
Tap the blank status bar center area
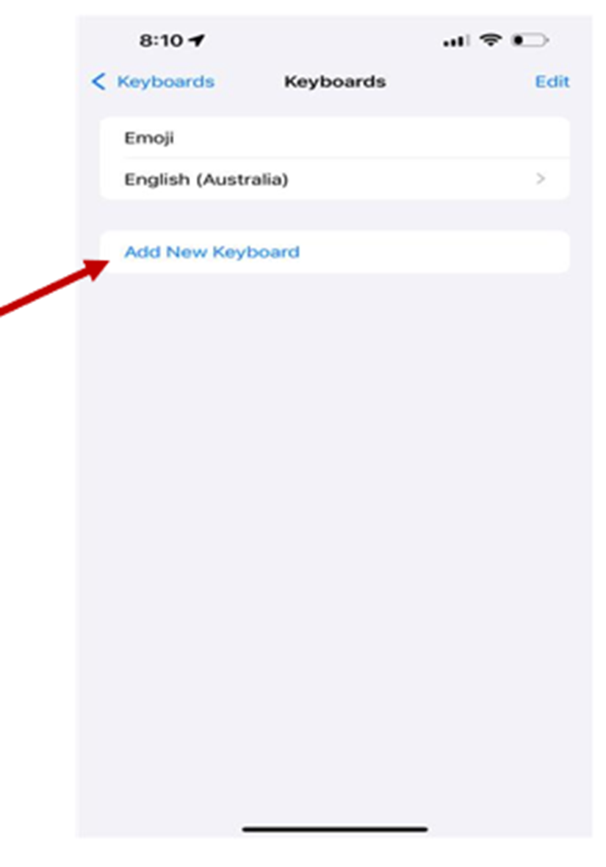323,41
